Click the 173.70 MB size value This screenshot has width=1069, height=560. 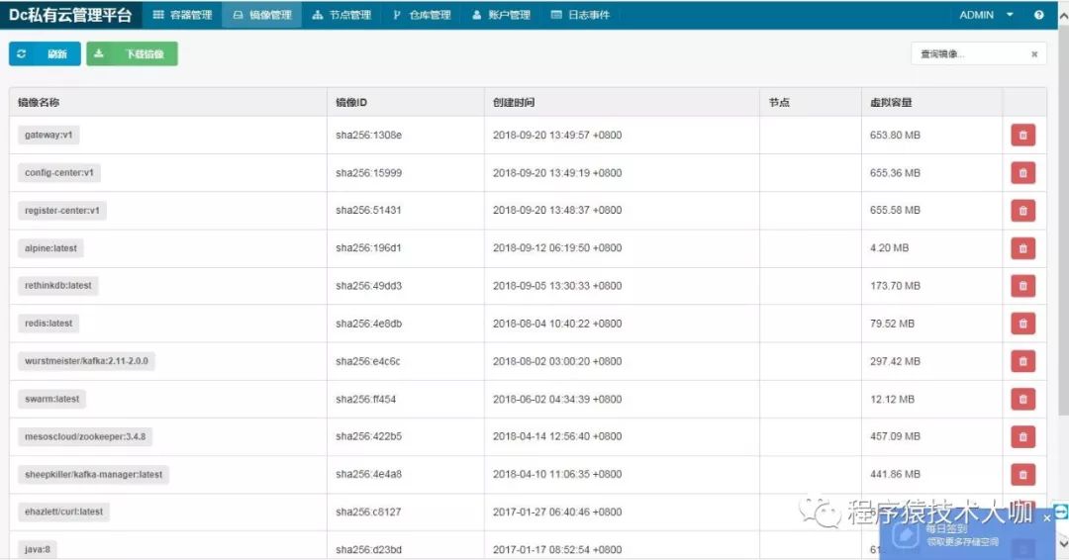pos(895,286)
